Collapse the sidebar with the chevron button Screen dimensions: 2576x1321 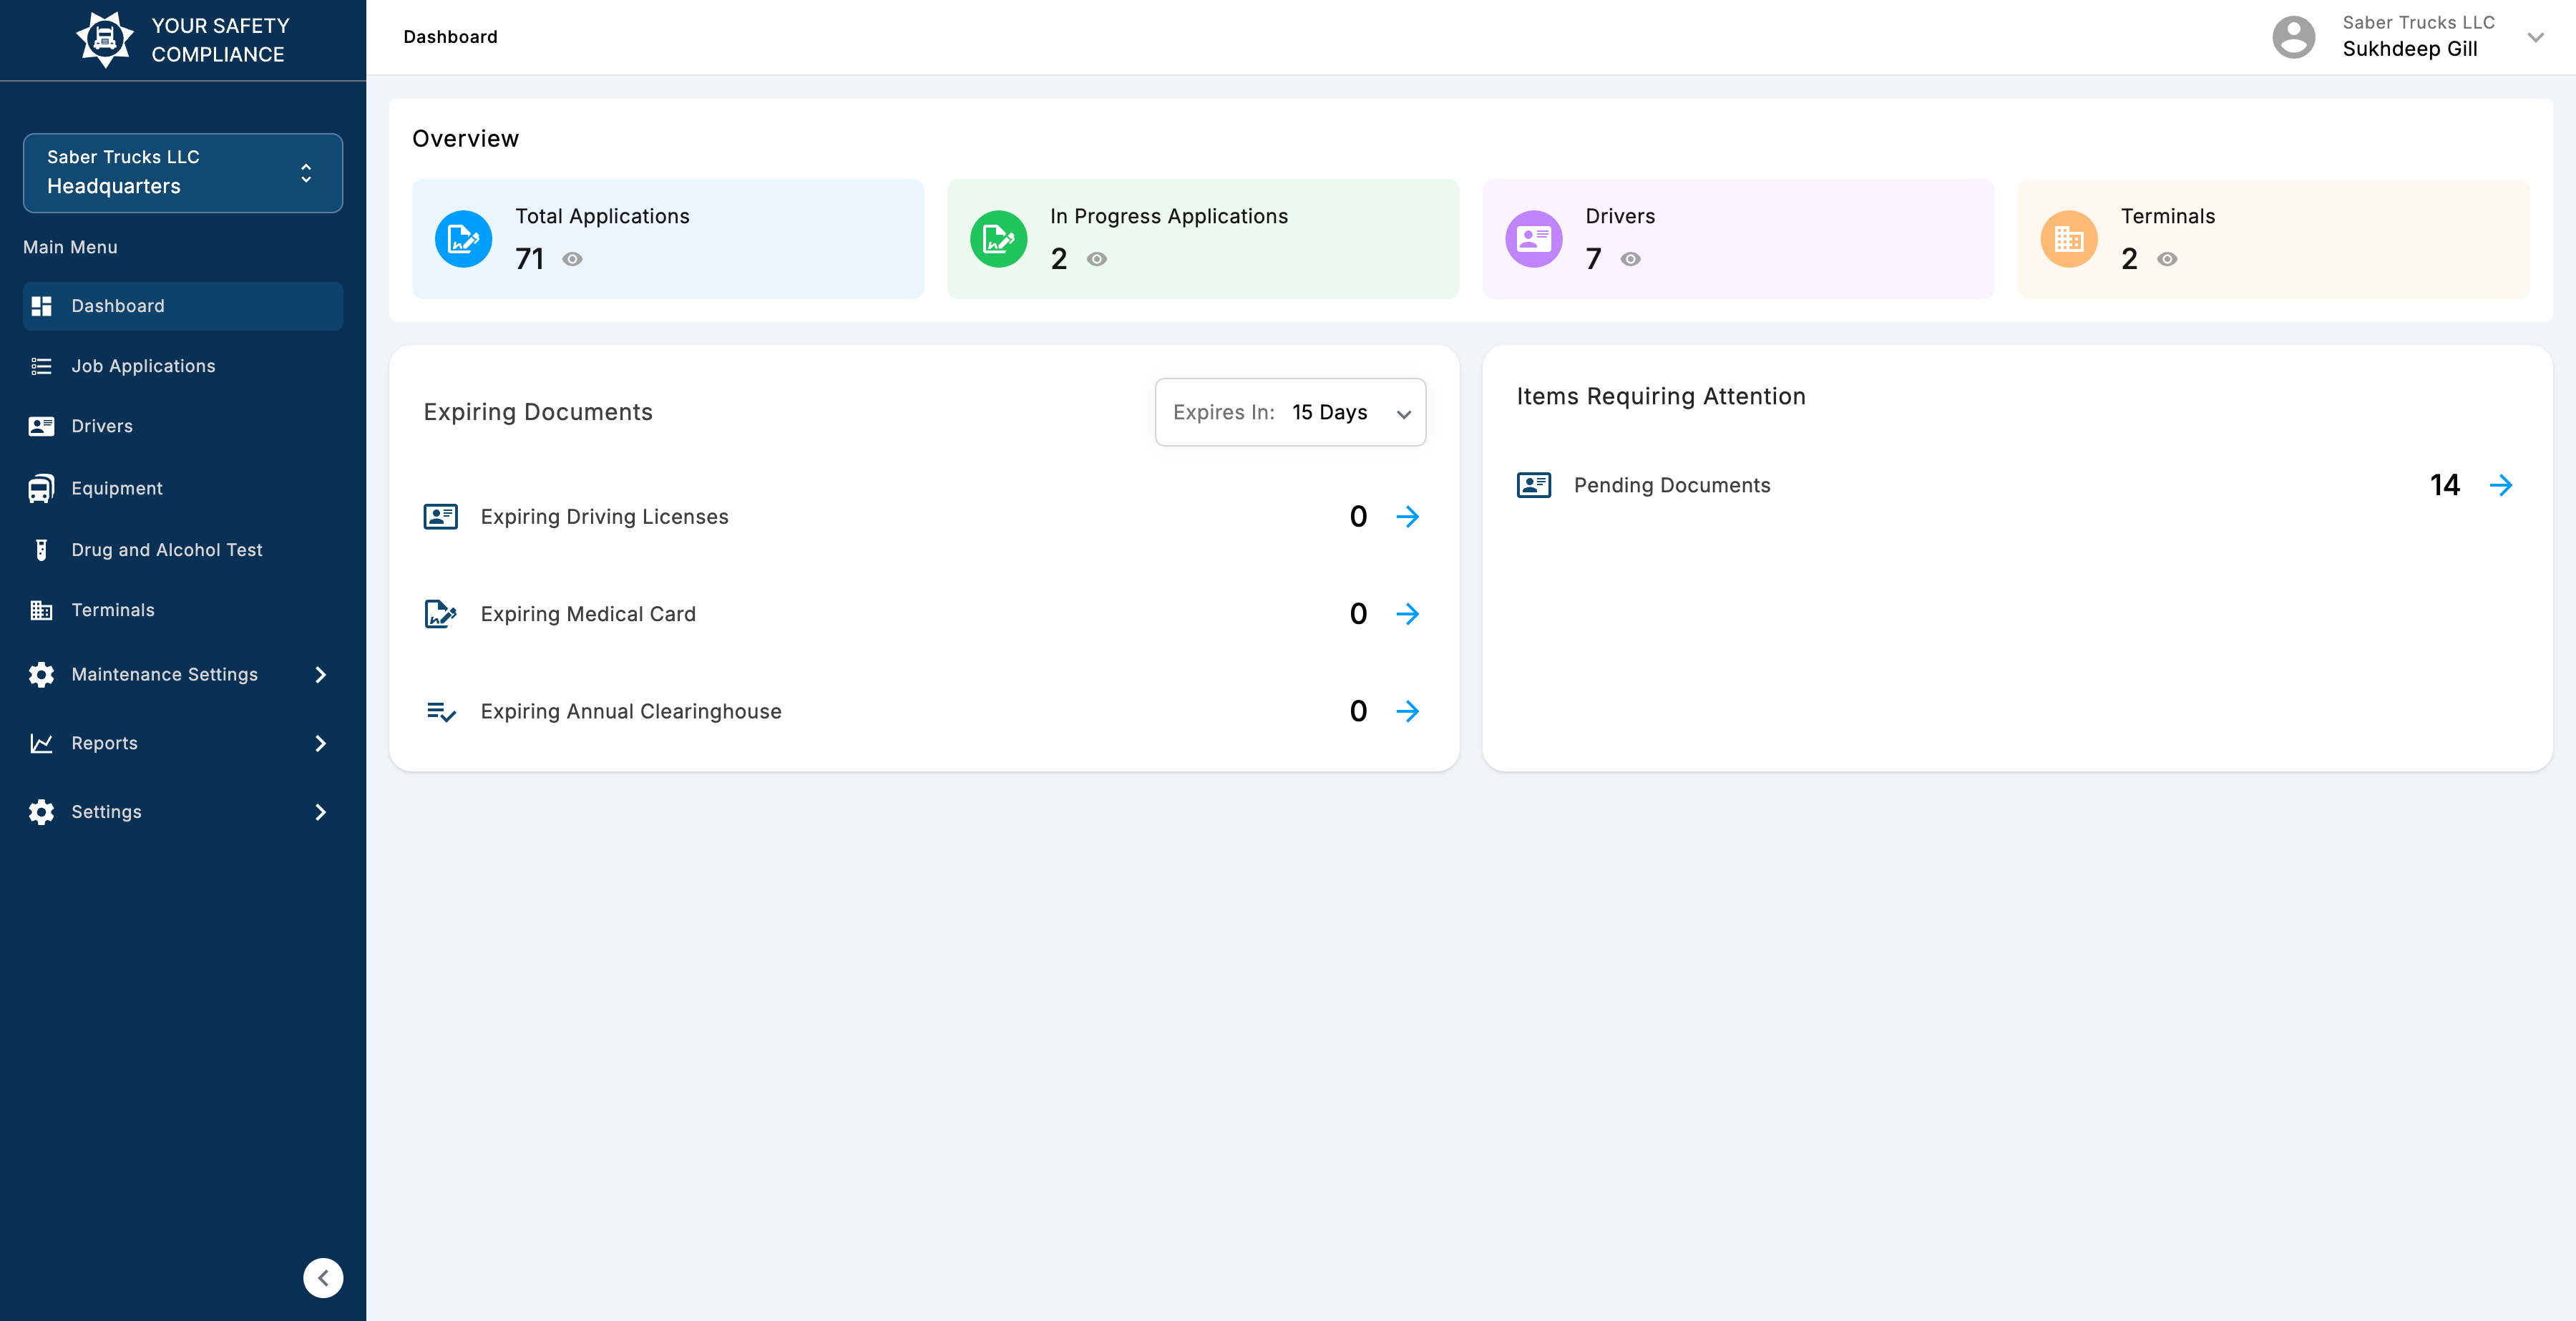pyautogui.click(x=322, y=1277)
